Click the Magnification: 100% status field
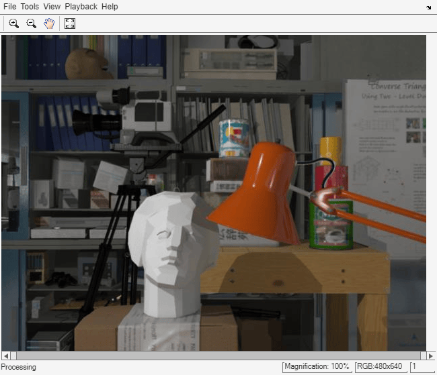The height and width of the screenshot is (375, 437). [317, 367]
